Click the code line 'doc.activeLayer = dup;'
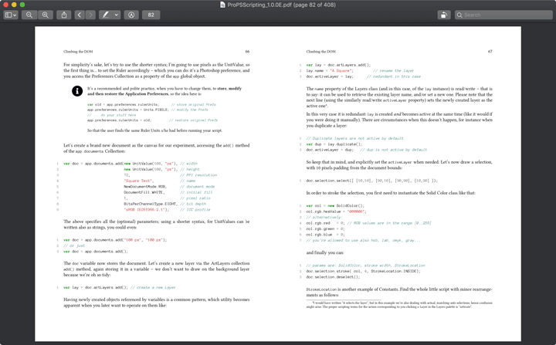Screen dimensions: 556x345 (330, 150)
